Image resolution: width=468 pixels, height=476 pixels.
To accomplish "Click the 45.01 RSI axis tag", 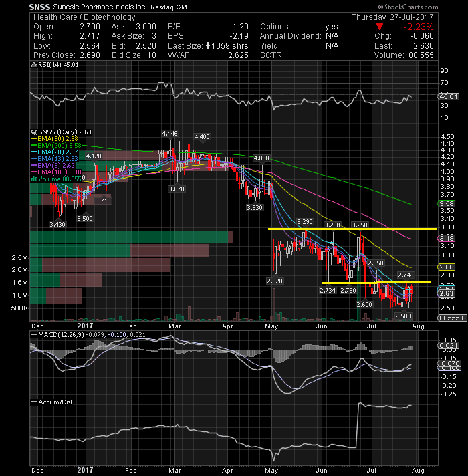I will point(449,97).
